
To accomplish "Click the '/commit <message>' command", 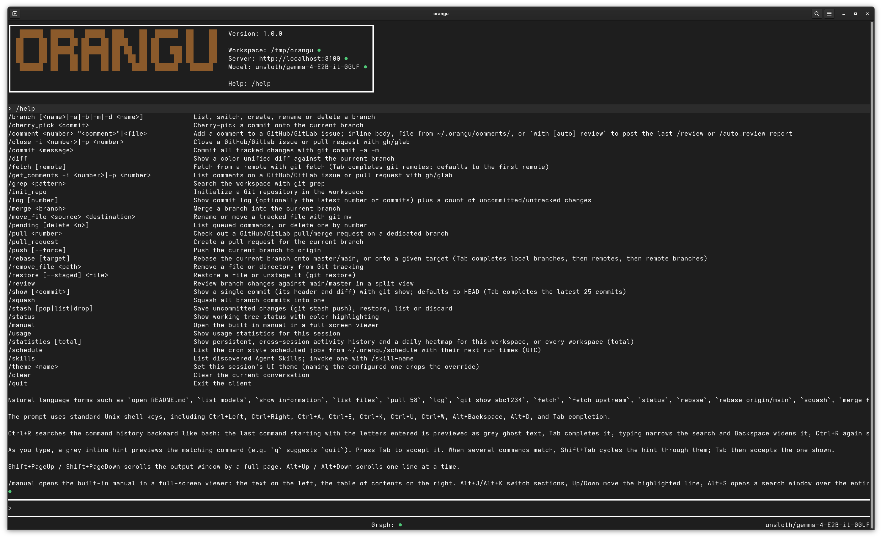I will point(40,150).
